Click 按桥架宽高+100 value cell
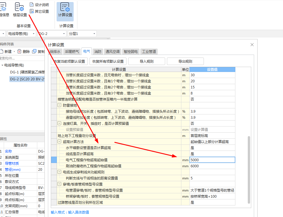The image size is (283, 217). 212,196
